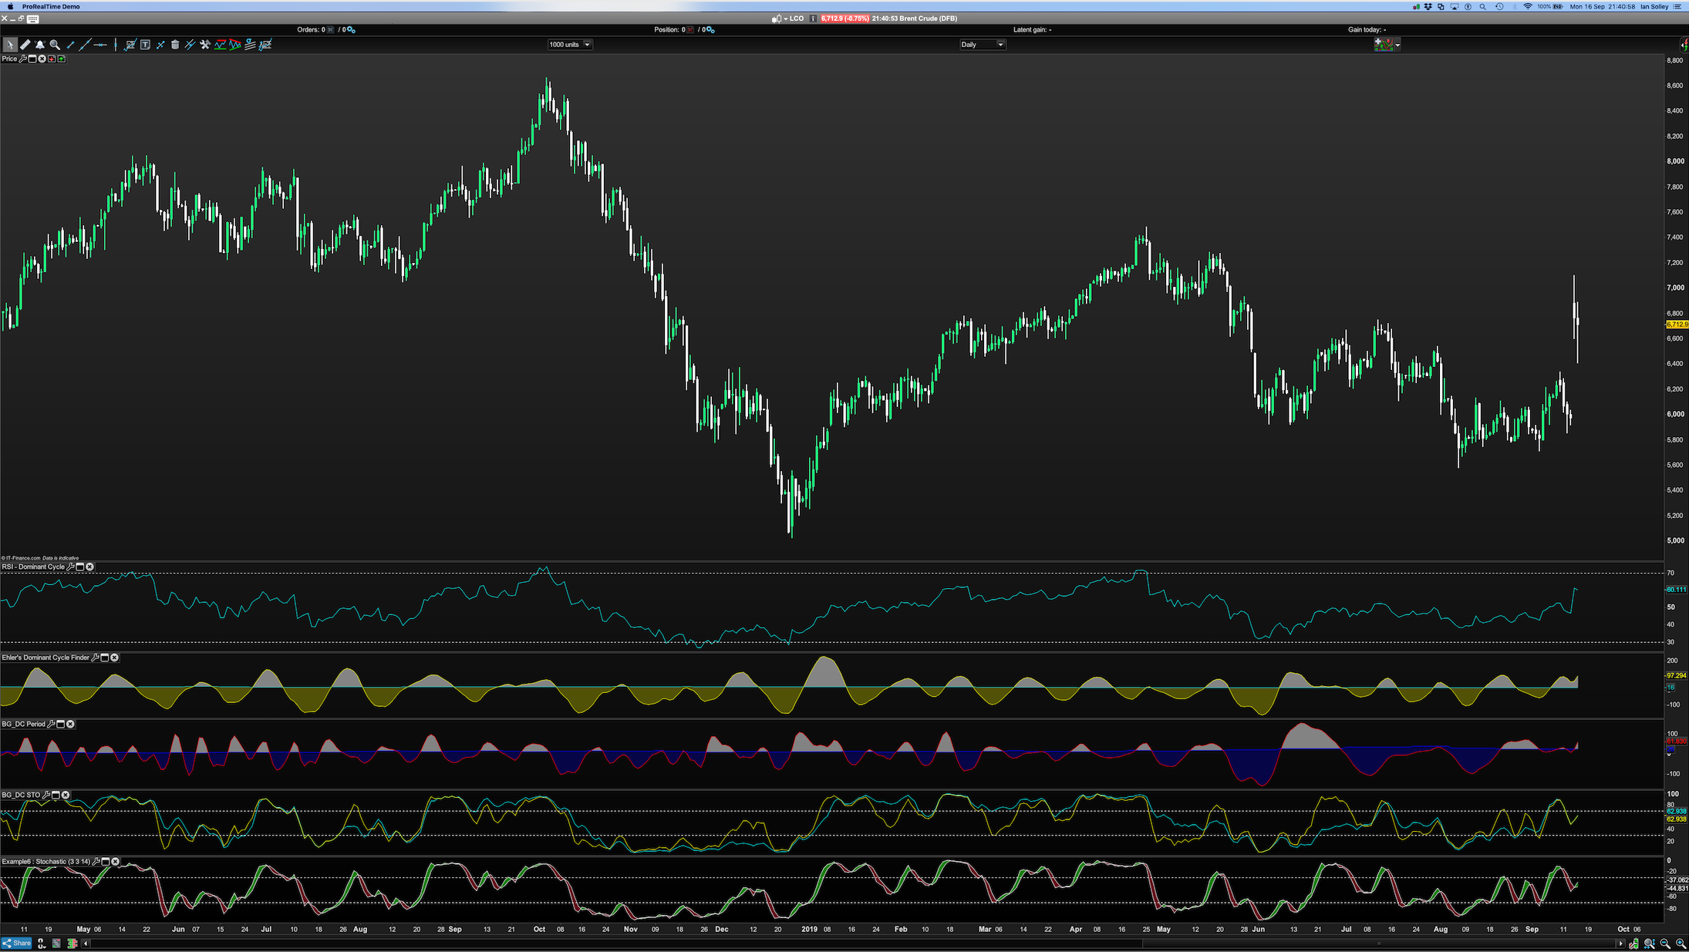Open the Price panel wrench settings

pos(22,59)
